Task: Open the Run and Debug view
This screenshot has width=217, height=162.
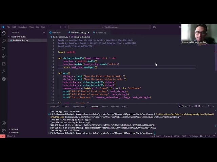Action: tap(4, 56)
